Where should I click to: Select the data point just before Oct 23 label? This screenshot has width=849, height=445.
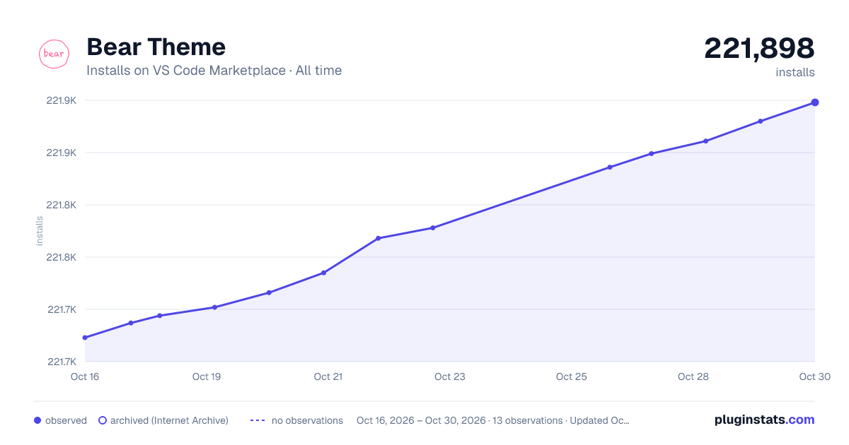[x=433, y=227]
